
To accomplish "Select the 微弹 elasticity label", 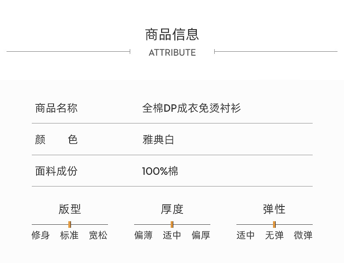I will (x=303, y=236).
